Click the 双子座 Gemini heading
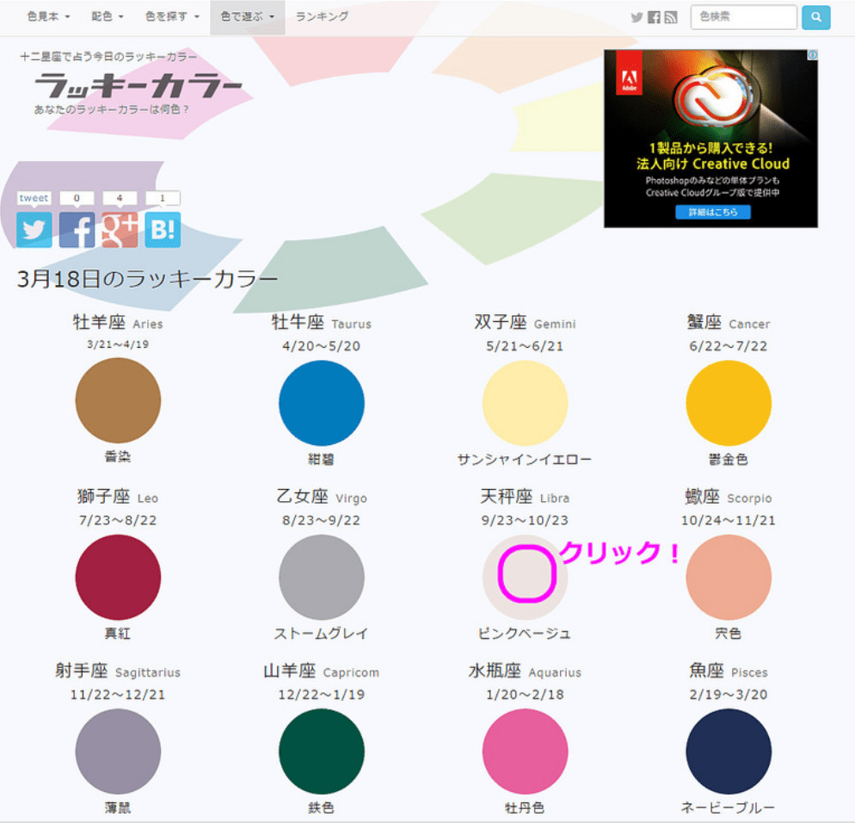The width and height of the screenshot is (855, 823). point(525,323)
